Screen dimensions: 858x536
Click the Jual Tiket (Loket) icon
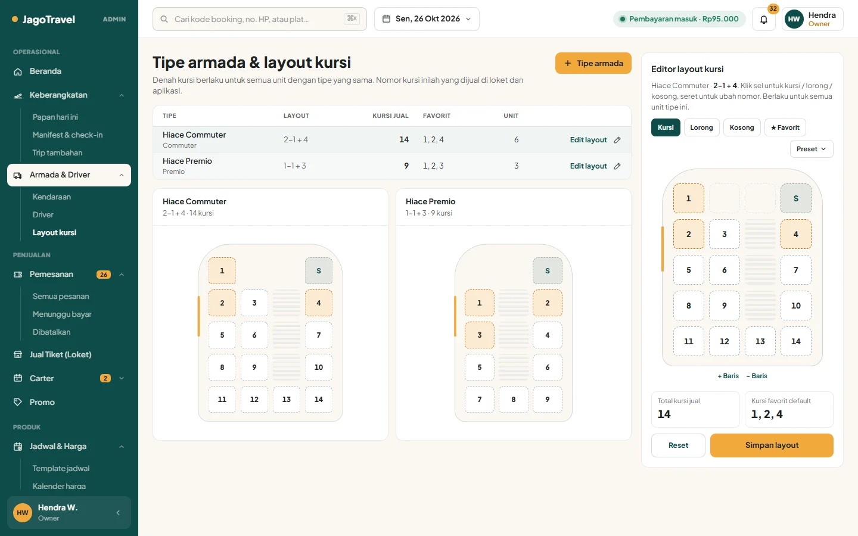coord(18,354)
